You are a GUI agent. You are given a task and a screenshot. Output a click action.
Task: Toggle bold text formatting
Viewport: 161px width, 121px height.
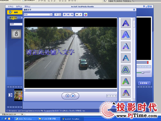coord(77,15)
